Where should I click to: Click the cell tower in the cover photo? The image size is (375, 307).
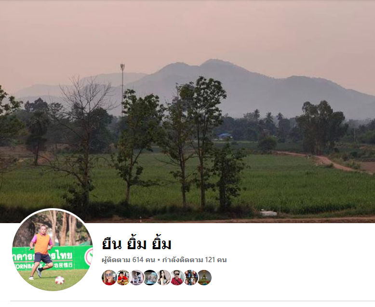click(x=122, y=90)
